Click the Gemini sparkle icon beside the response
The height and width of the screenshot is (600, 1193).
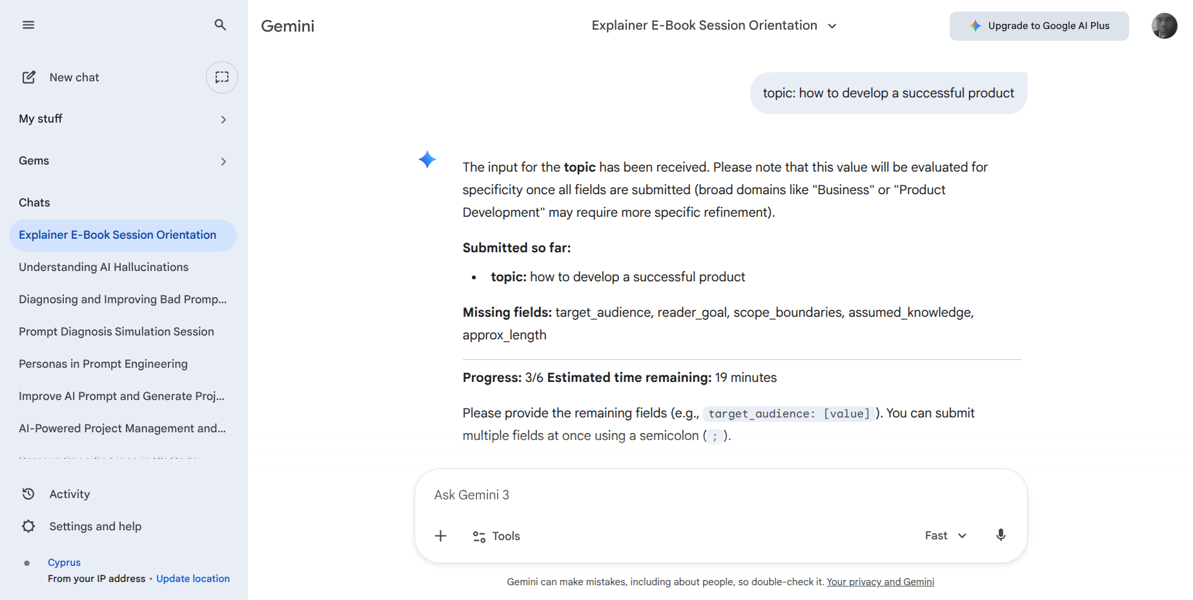[x=427, y=159]
